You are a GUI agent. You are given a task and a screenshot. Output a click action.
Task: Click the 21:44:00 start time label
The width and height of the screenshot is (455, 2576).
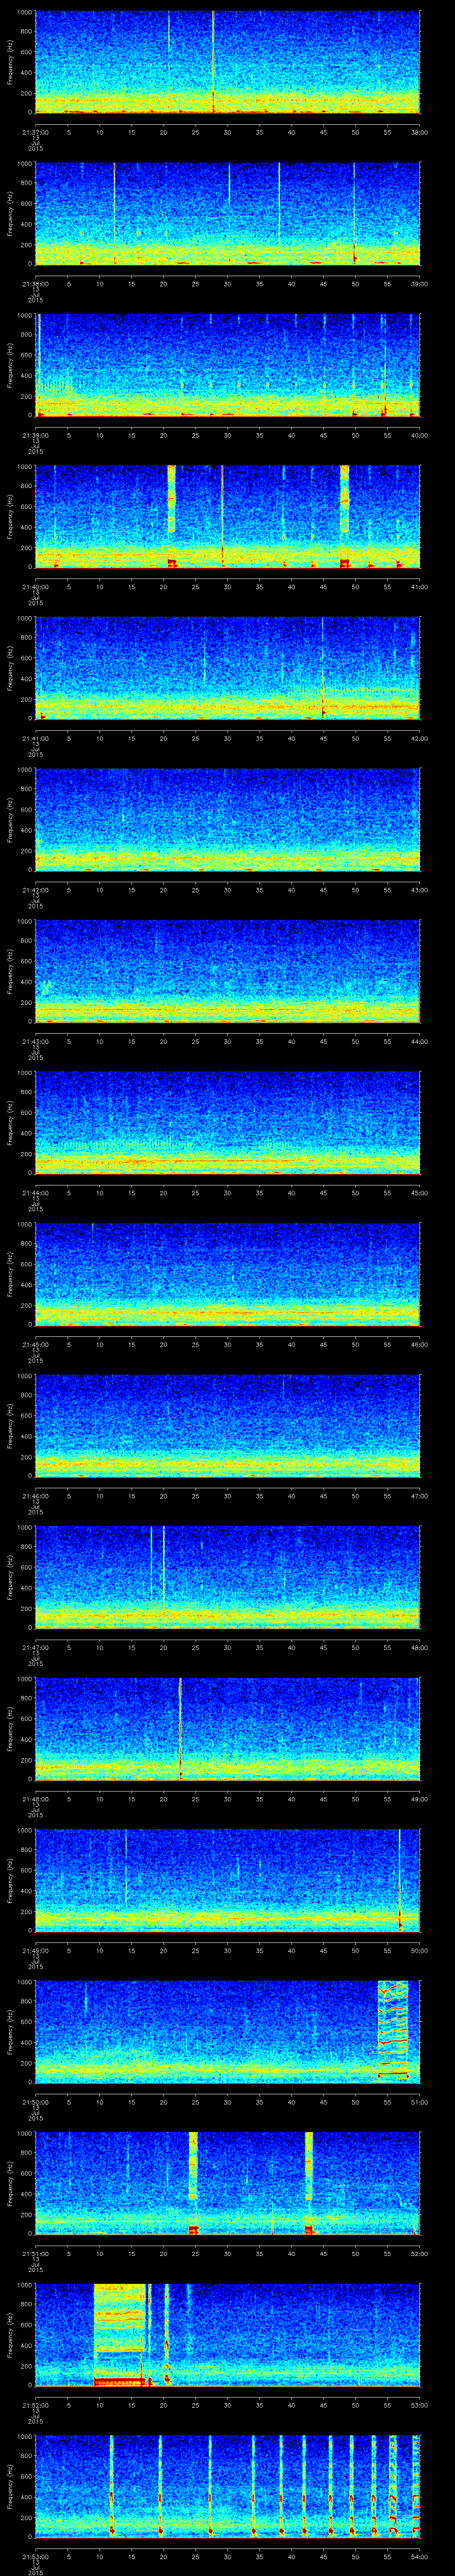point(35,1193)
